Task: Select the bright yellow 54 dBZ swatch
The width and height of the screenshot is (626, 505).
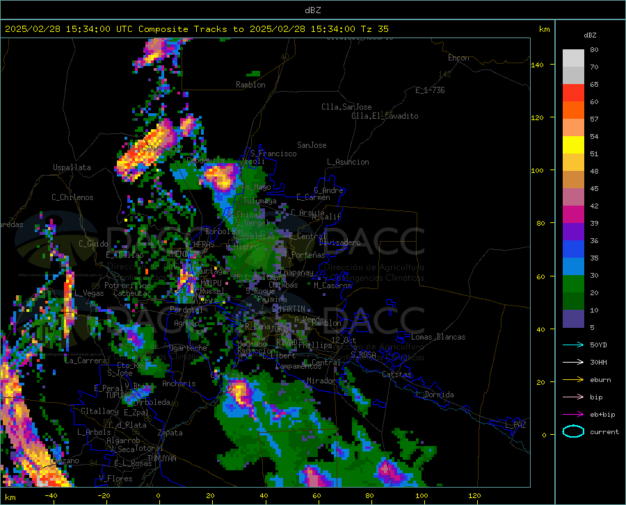Action: (x=573, y=145)
